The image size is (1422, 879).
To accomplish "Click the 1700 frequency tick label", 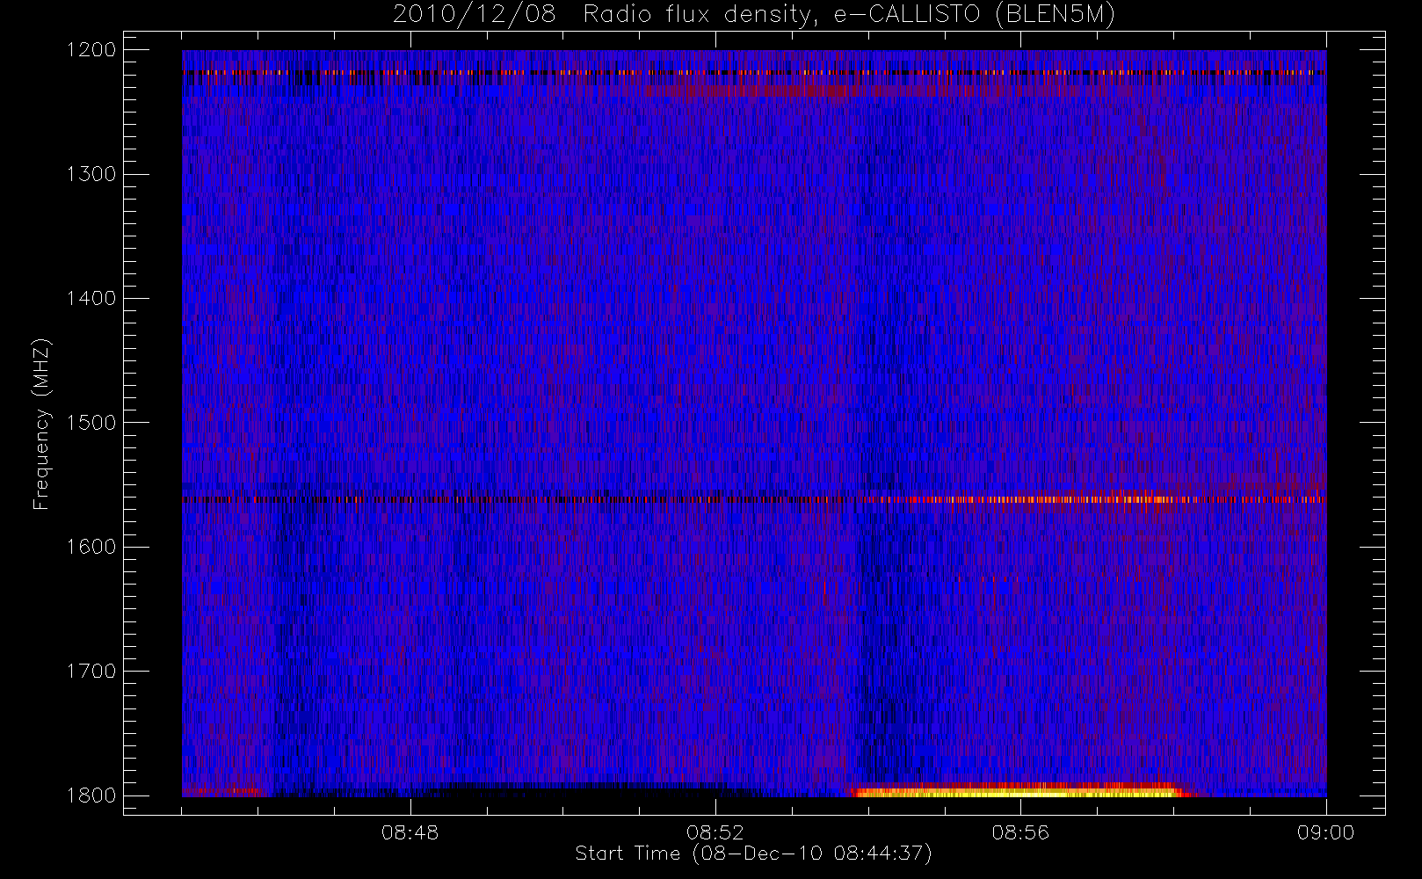I will (91, 672).
